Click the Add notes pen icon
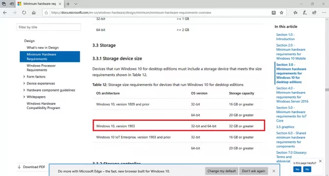329x176 pixels. 304,13
